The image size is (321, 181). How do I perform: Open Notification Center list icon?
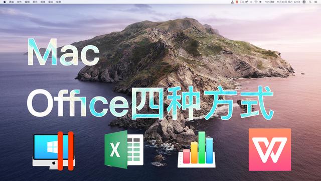coord(315,2)
